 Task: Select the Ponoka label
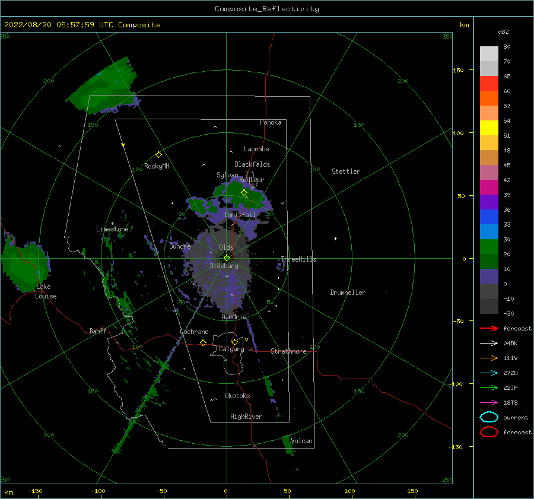click(271, 122)
